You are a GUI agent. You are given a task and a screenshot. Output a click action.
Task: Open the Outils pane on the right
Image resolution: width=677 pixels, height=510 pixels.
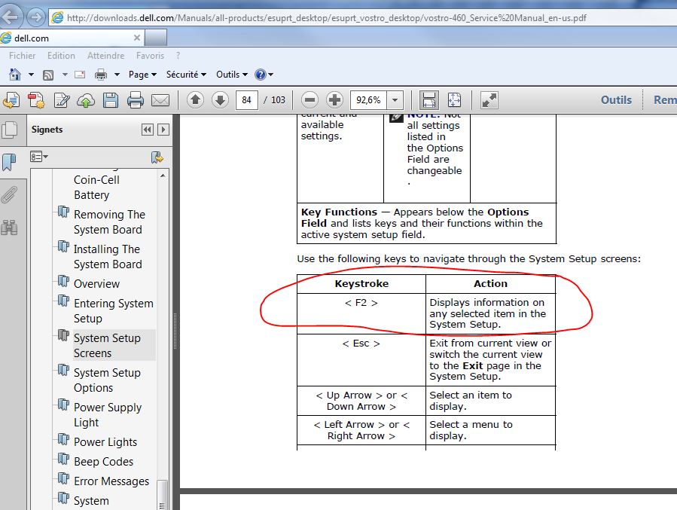point(616,100)
